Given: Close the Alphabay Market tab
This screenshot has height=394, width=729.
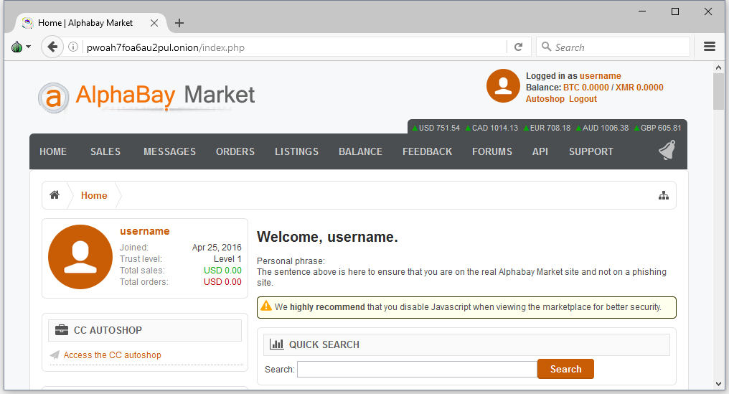Looking at the screenshot, I should (154, 23).
